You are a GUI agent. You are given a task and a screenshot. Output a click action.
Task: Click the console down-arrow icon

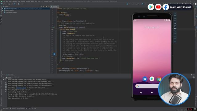[x=6, y=82]
